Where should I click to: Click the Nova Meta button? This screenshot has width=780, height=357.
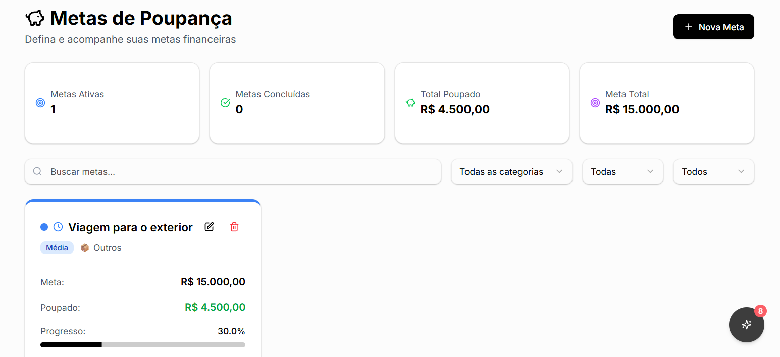713,27
